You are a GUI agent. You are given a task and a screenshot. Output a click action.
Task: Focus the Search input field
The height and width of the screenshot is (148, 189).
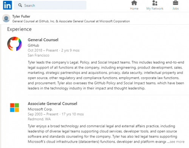(50, 5)
